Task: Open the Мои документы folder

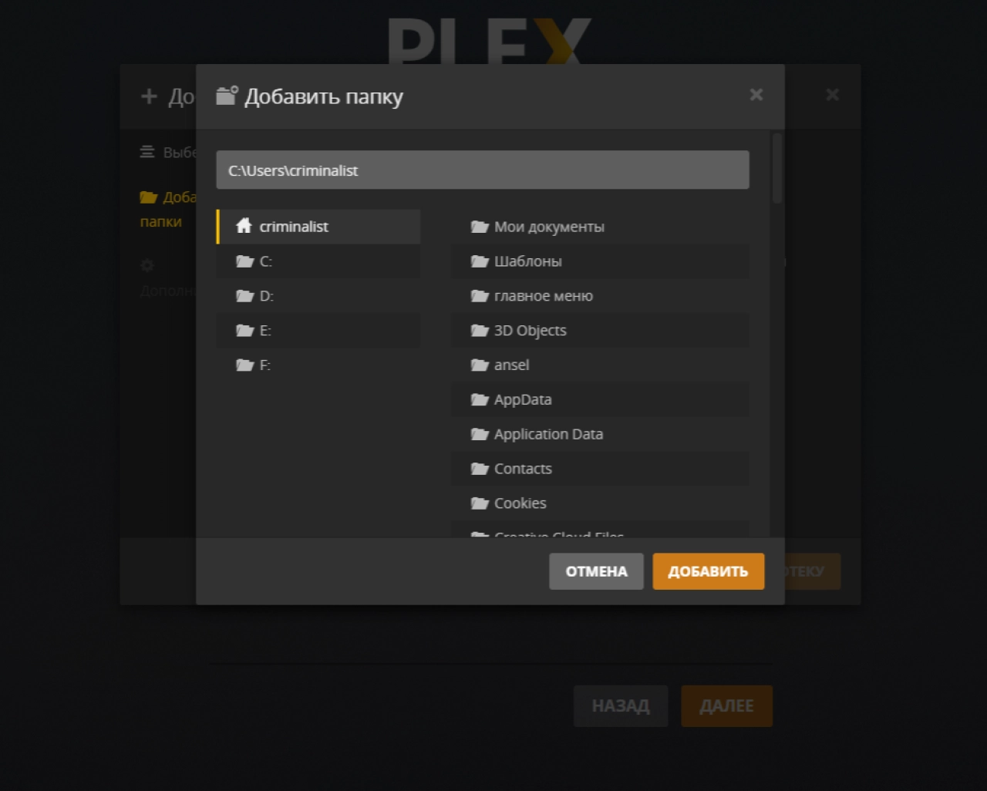Action: coord(600,227)
